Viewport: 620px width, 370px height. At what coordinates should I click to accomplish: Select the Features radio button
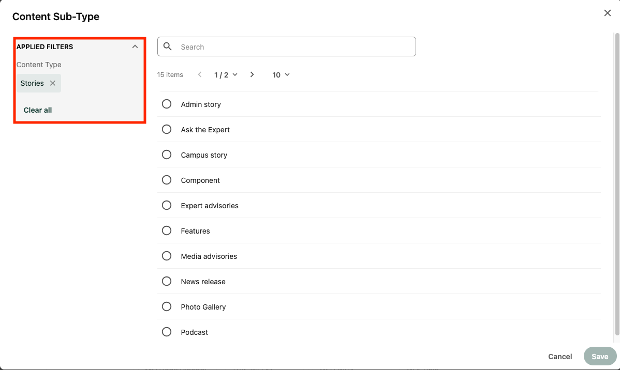click(x=167, y=230)
